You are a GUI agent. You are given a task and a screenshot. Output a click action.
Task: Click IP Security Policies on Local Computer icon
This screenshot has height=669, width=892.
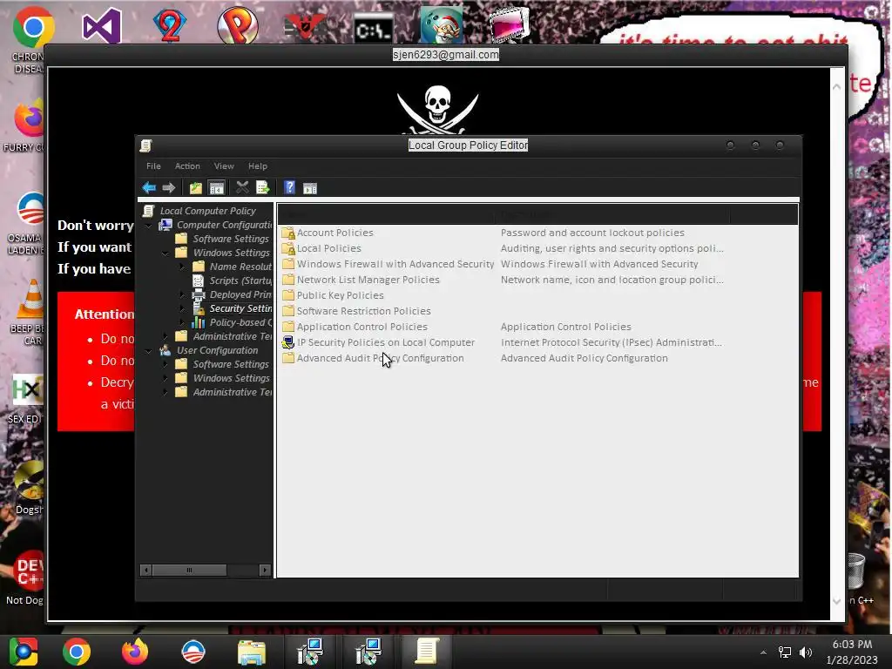pos(288,342)
